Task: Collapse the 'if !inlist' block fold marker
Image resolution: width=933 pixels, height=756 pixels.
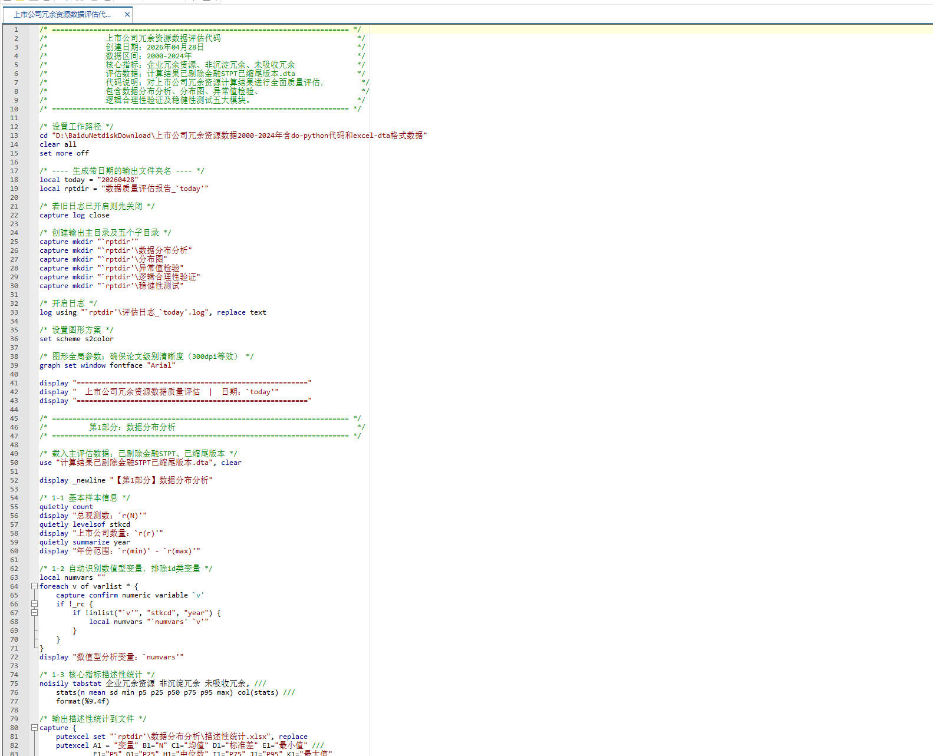Action: (x=34, y=613)
